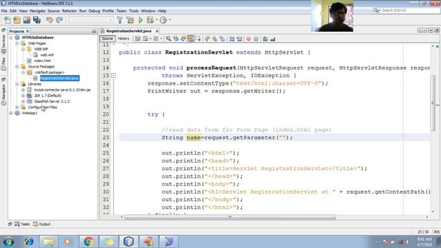Click the Shift Line Left editor icon

click(232, 39)
